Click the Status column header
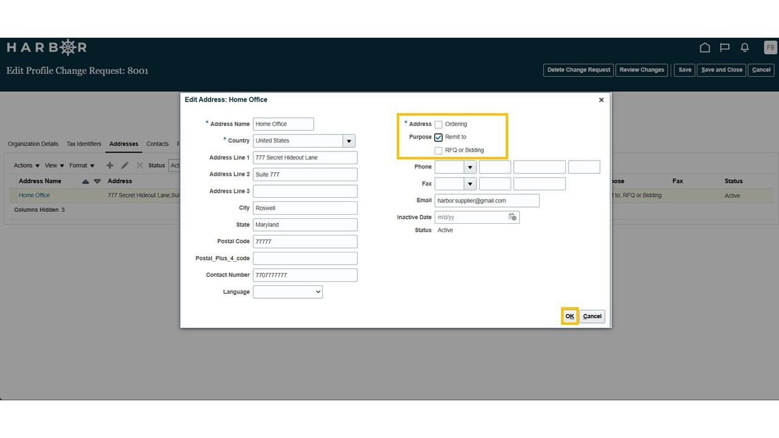This screenshot has width=779, height=438. click(733, 181)
